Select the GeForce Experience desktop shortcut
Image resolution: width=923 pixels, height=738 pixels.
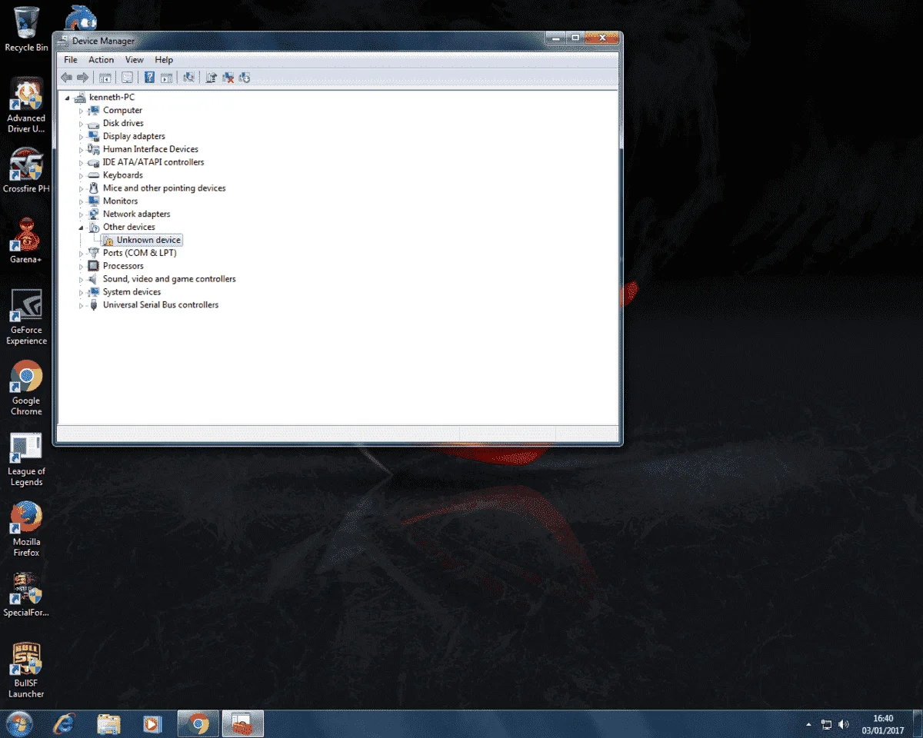(26, 317)
